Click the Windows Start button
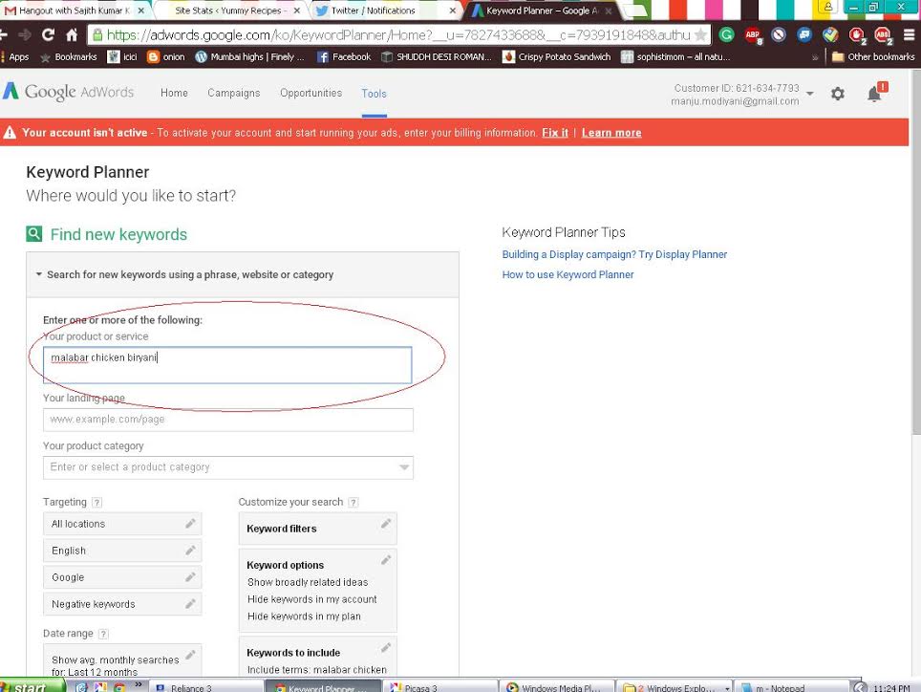The image size is (921, 692). [32, 686]
